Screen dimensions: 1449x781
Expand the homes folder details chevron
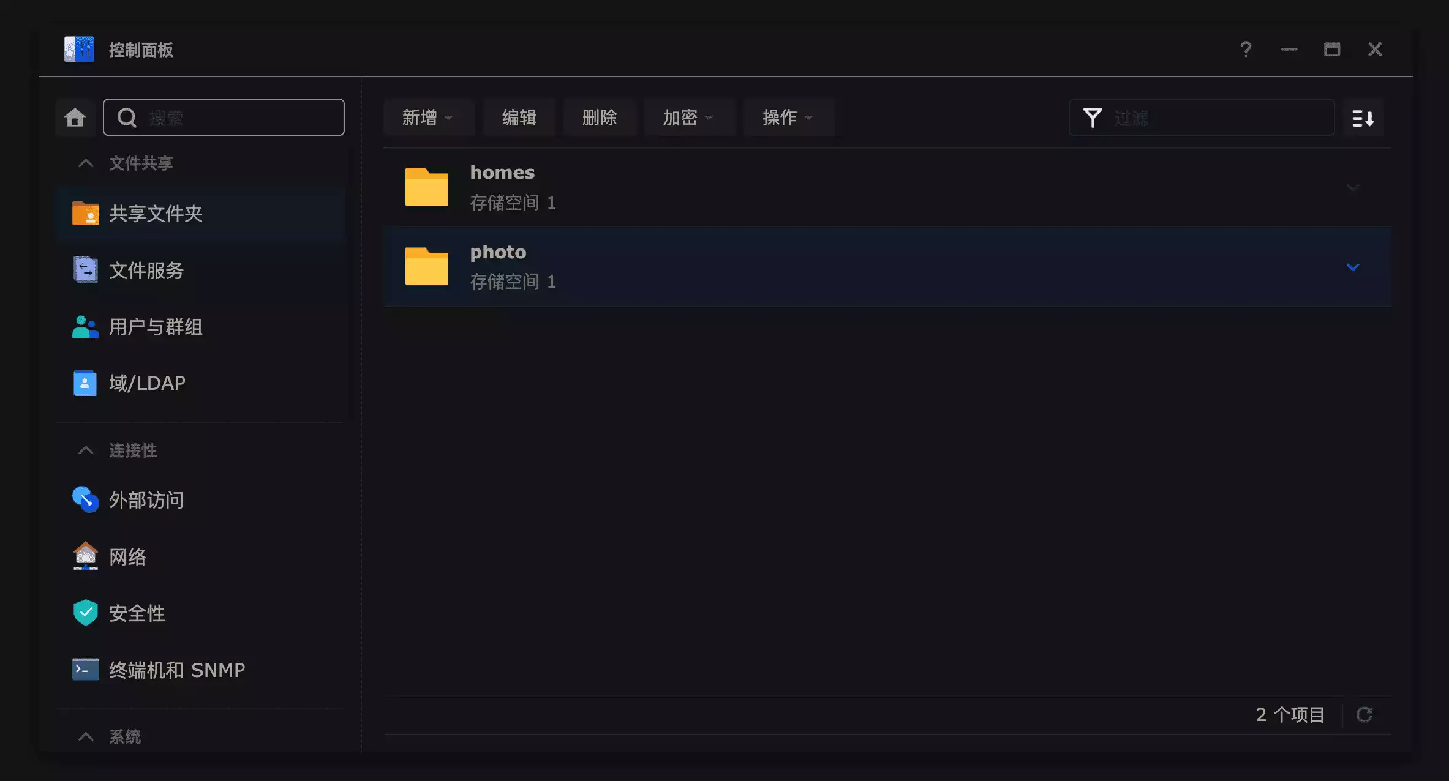click(1353, 187)
